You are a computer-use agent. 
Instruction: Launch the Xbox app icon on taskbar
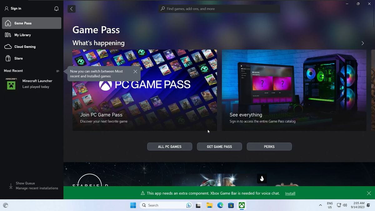click(241, 205)
